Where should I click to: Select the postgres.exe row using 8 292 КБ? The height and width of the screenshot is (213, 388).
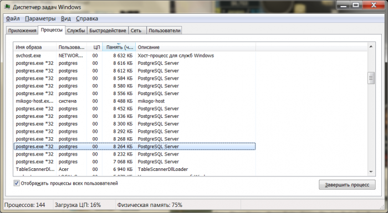(135, 132)
